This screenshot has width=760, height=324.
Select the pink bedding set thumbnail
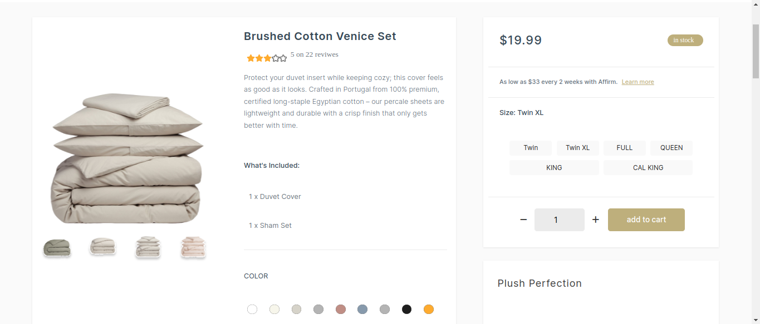[193, 247]
